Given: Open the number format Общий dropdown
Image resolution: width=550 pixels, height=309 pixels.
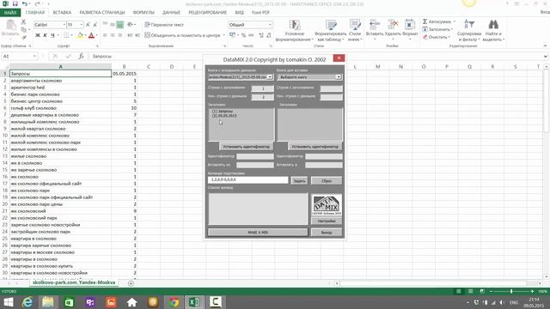Looking at the screenshot, I should click(x=270, y=25).
